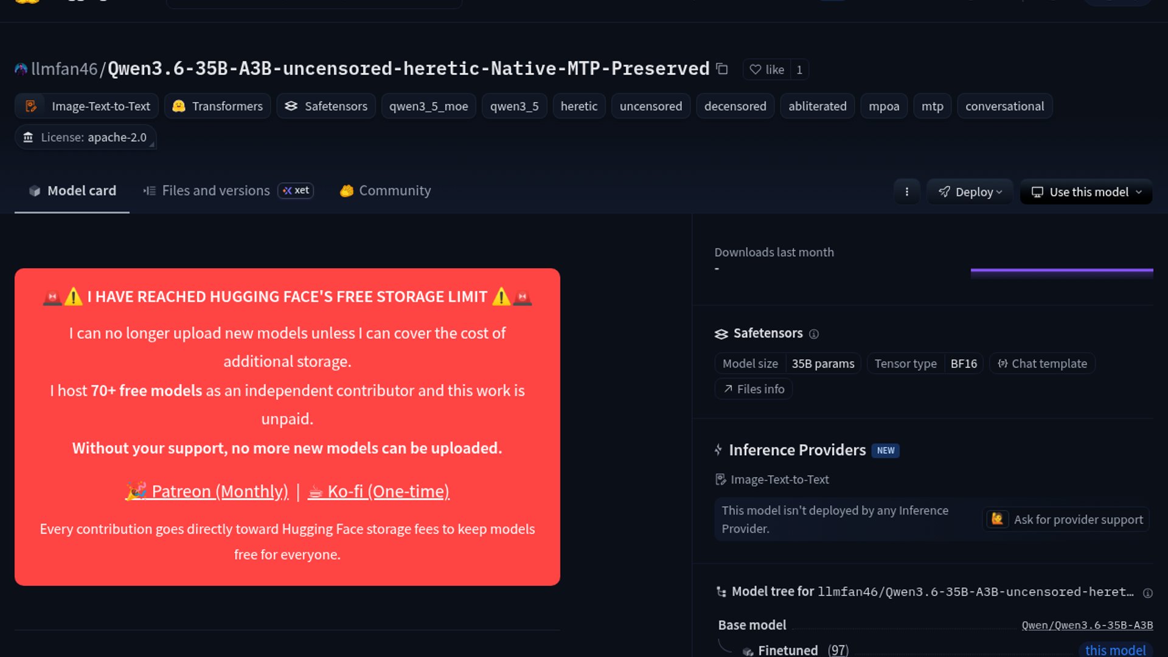Click the Model tree info icon
This screenshot has width=1168, height=657.
1147,593
